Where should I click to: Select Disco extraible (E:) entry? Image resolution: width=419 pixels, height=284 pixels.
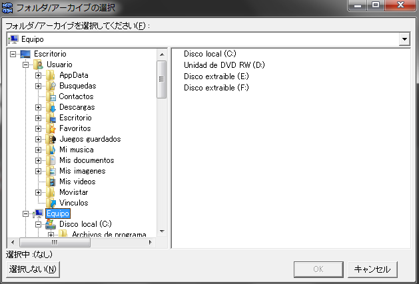click(x=216, y=76)
